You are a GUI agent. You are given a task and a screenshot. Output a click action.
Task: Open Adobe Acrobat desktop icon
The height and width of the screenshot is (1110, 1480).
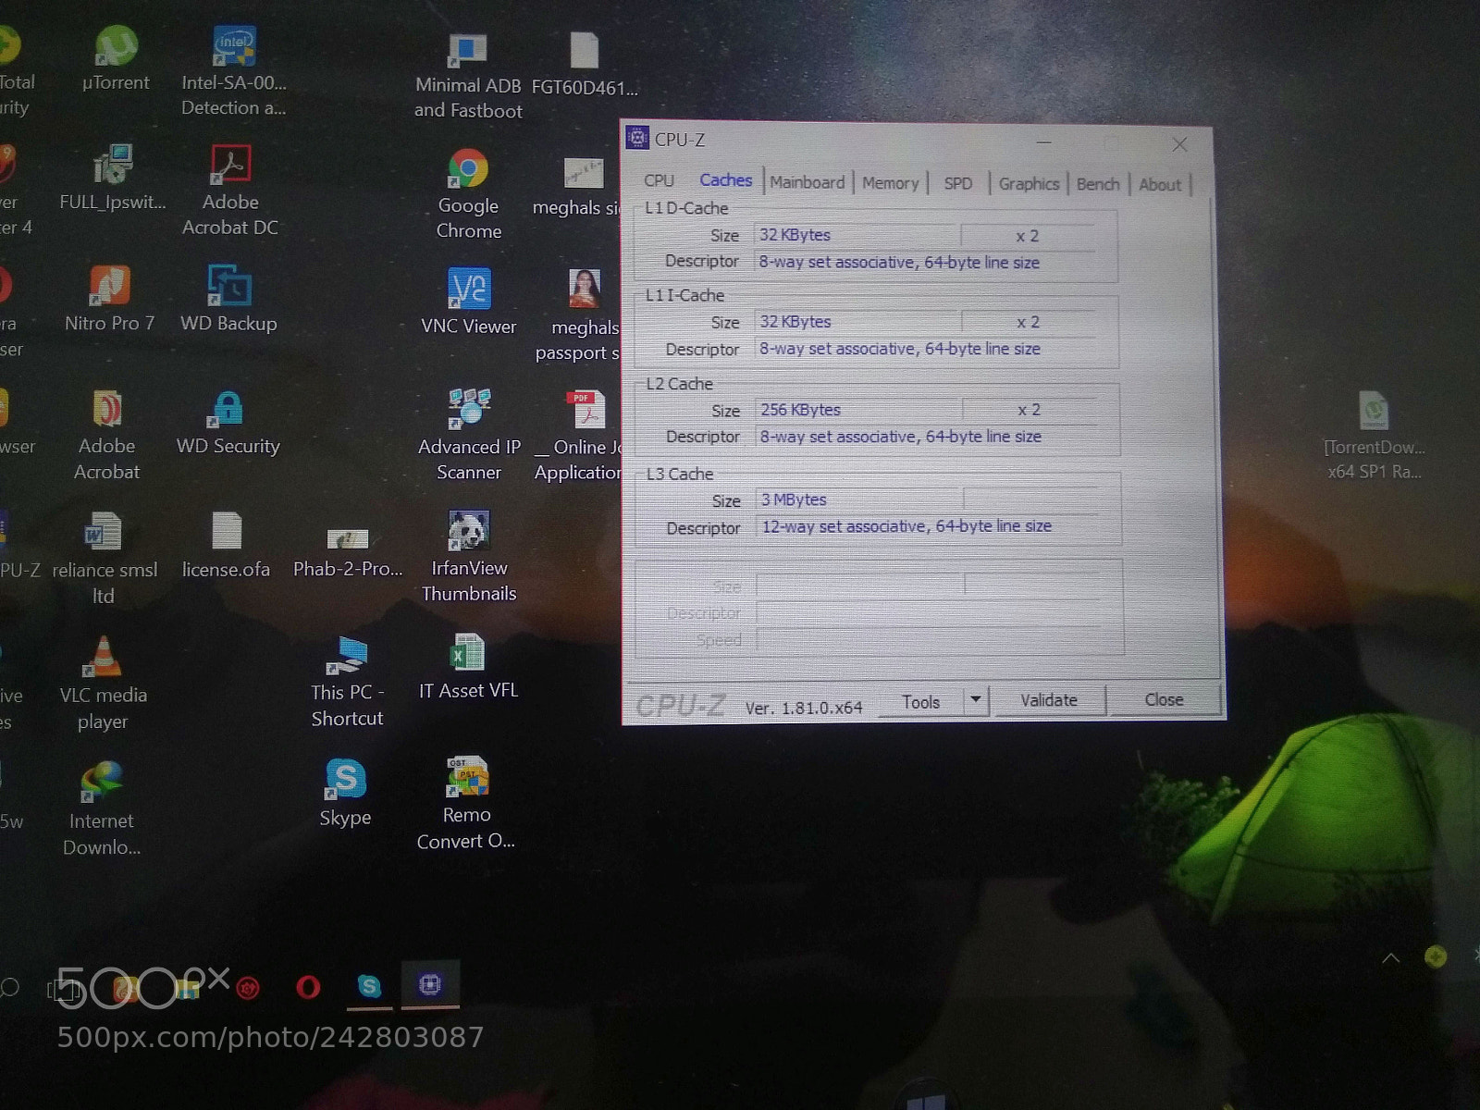click(x=107, y=435)
